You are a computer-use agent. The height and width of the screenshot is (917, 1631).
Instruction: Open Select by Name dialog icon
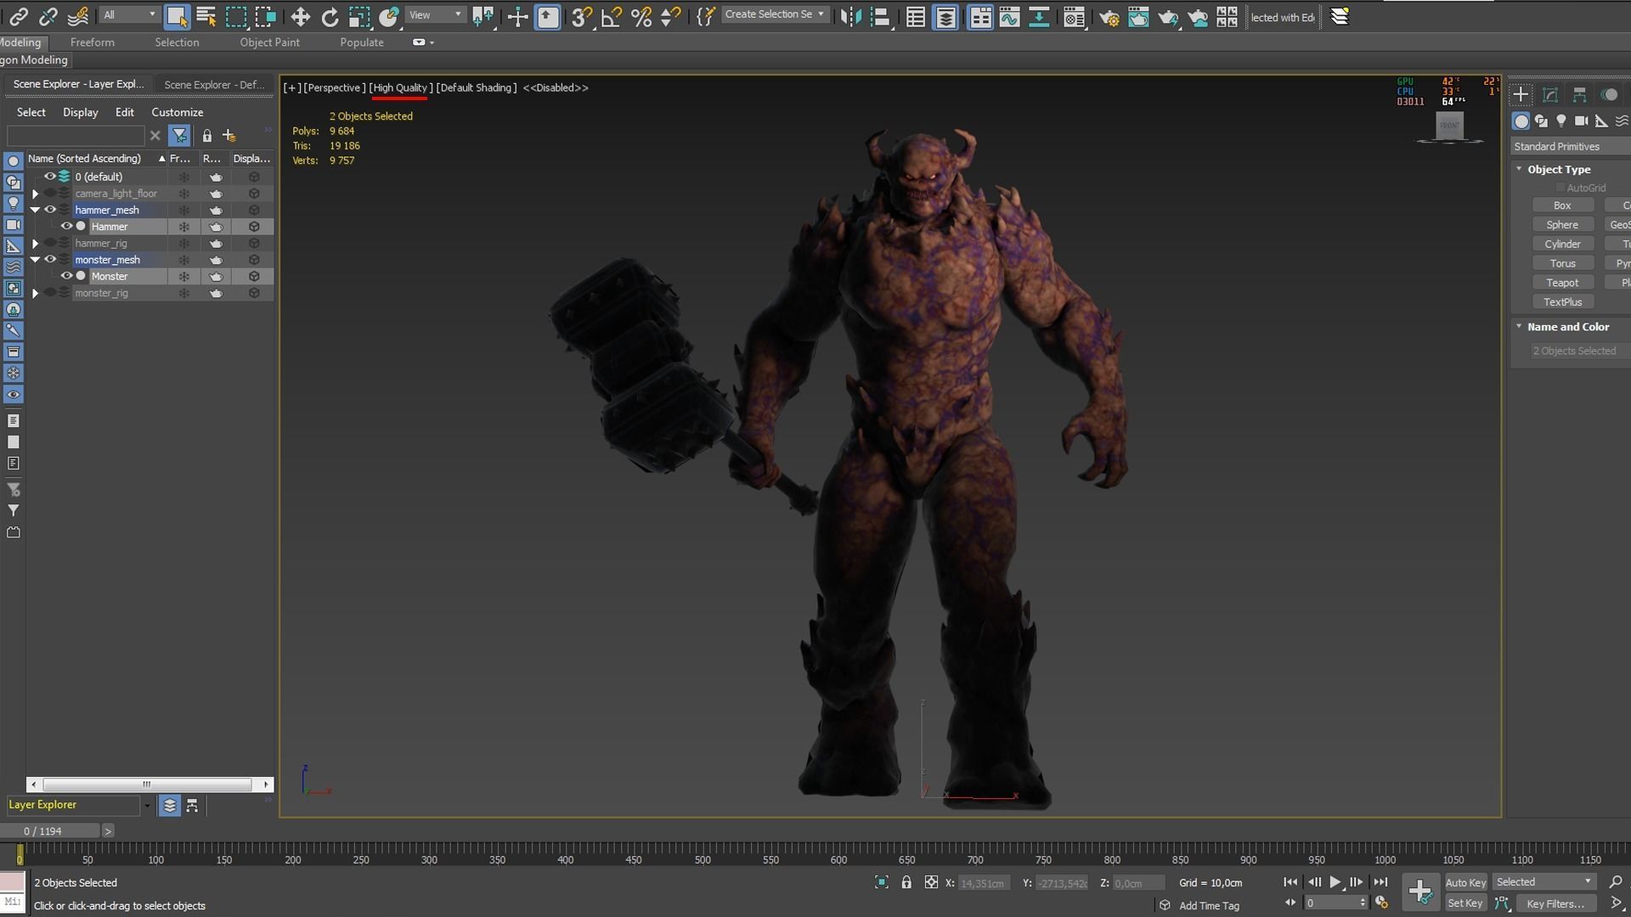pyautogui.click(x=206, y=16)
